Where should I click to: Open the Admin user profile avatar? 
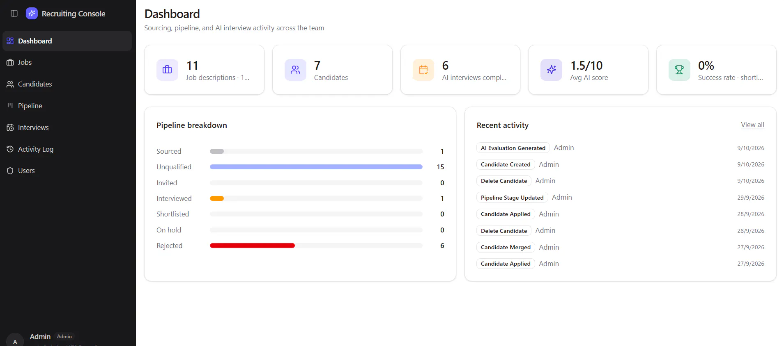[x=15, y=340]
